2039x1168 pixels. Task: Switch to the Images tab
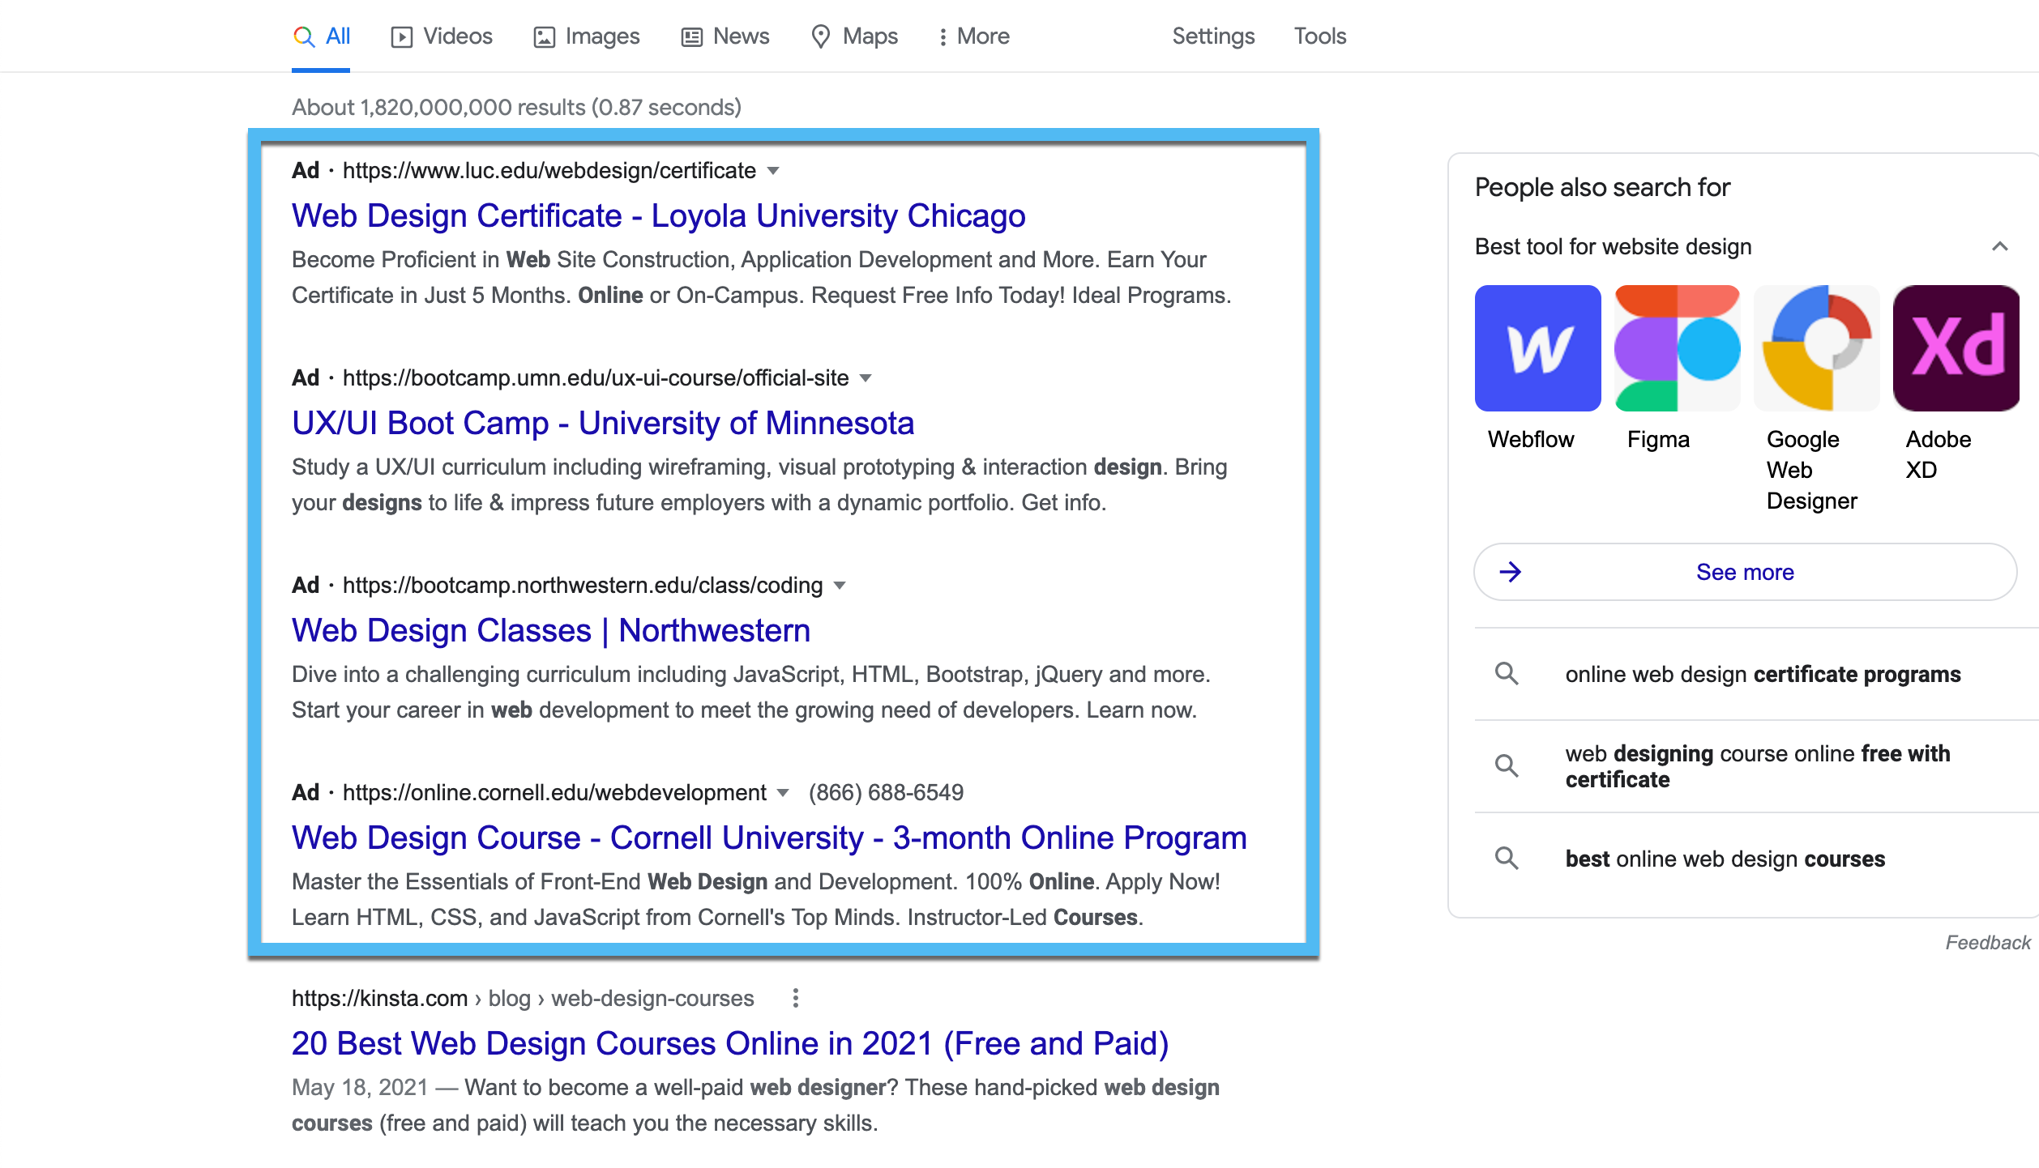click(587, 36)
